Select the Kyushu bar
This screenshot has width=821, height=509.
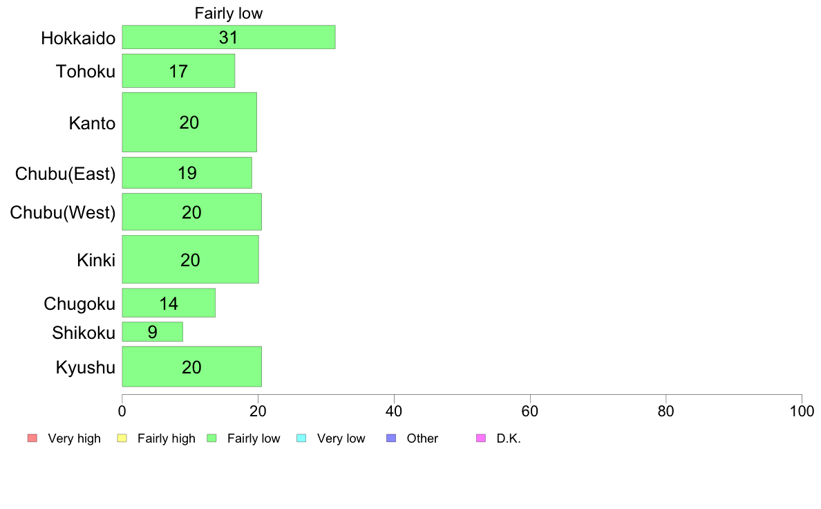click(192, 367)
